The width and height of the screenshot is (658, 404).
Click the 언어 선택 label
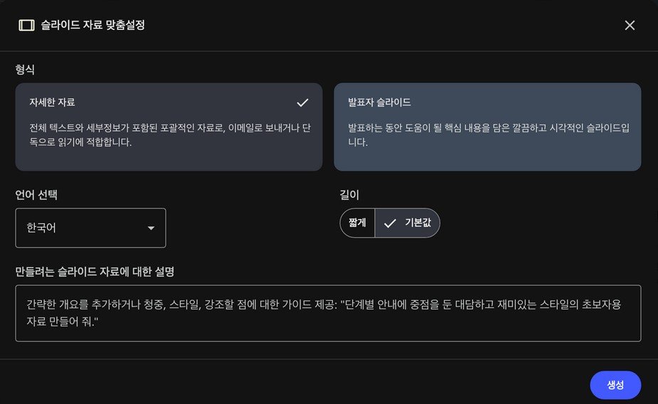point(41,193)
